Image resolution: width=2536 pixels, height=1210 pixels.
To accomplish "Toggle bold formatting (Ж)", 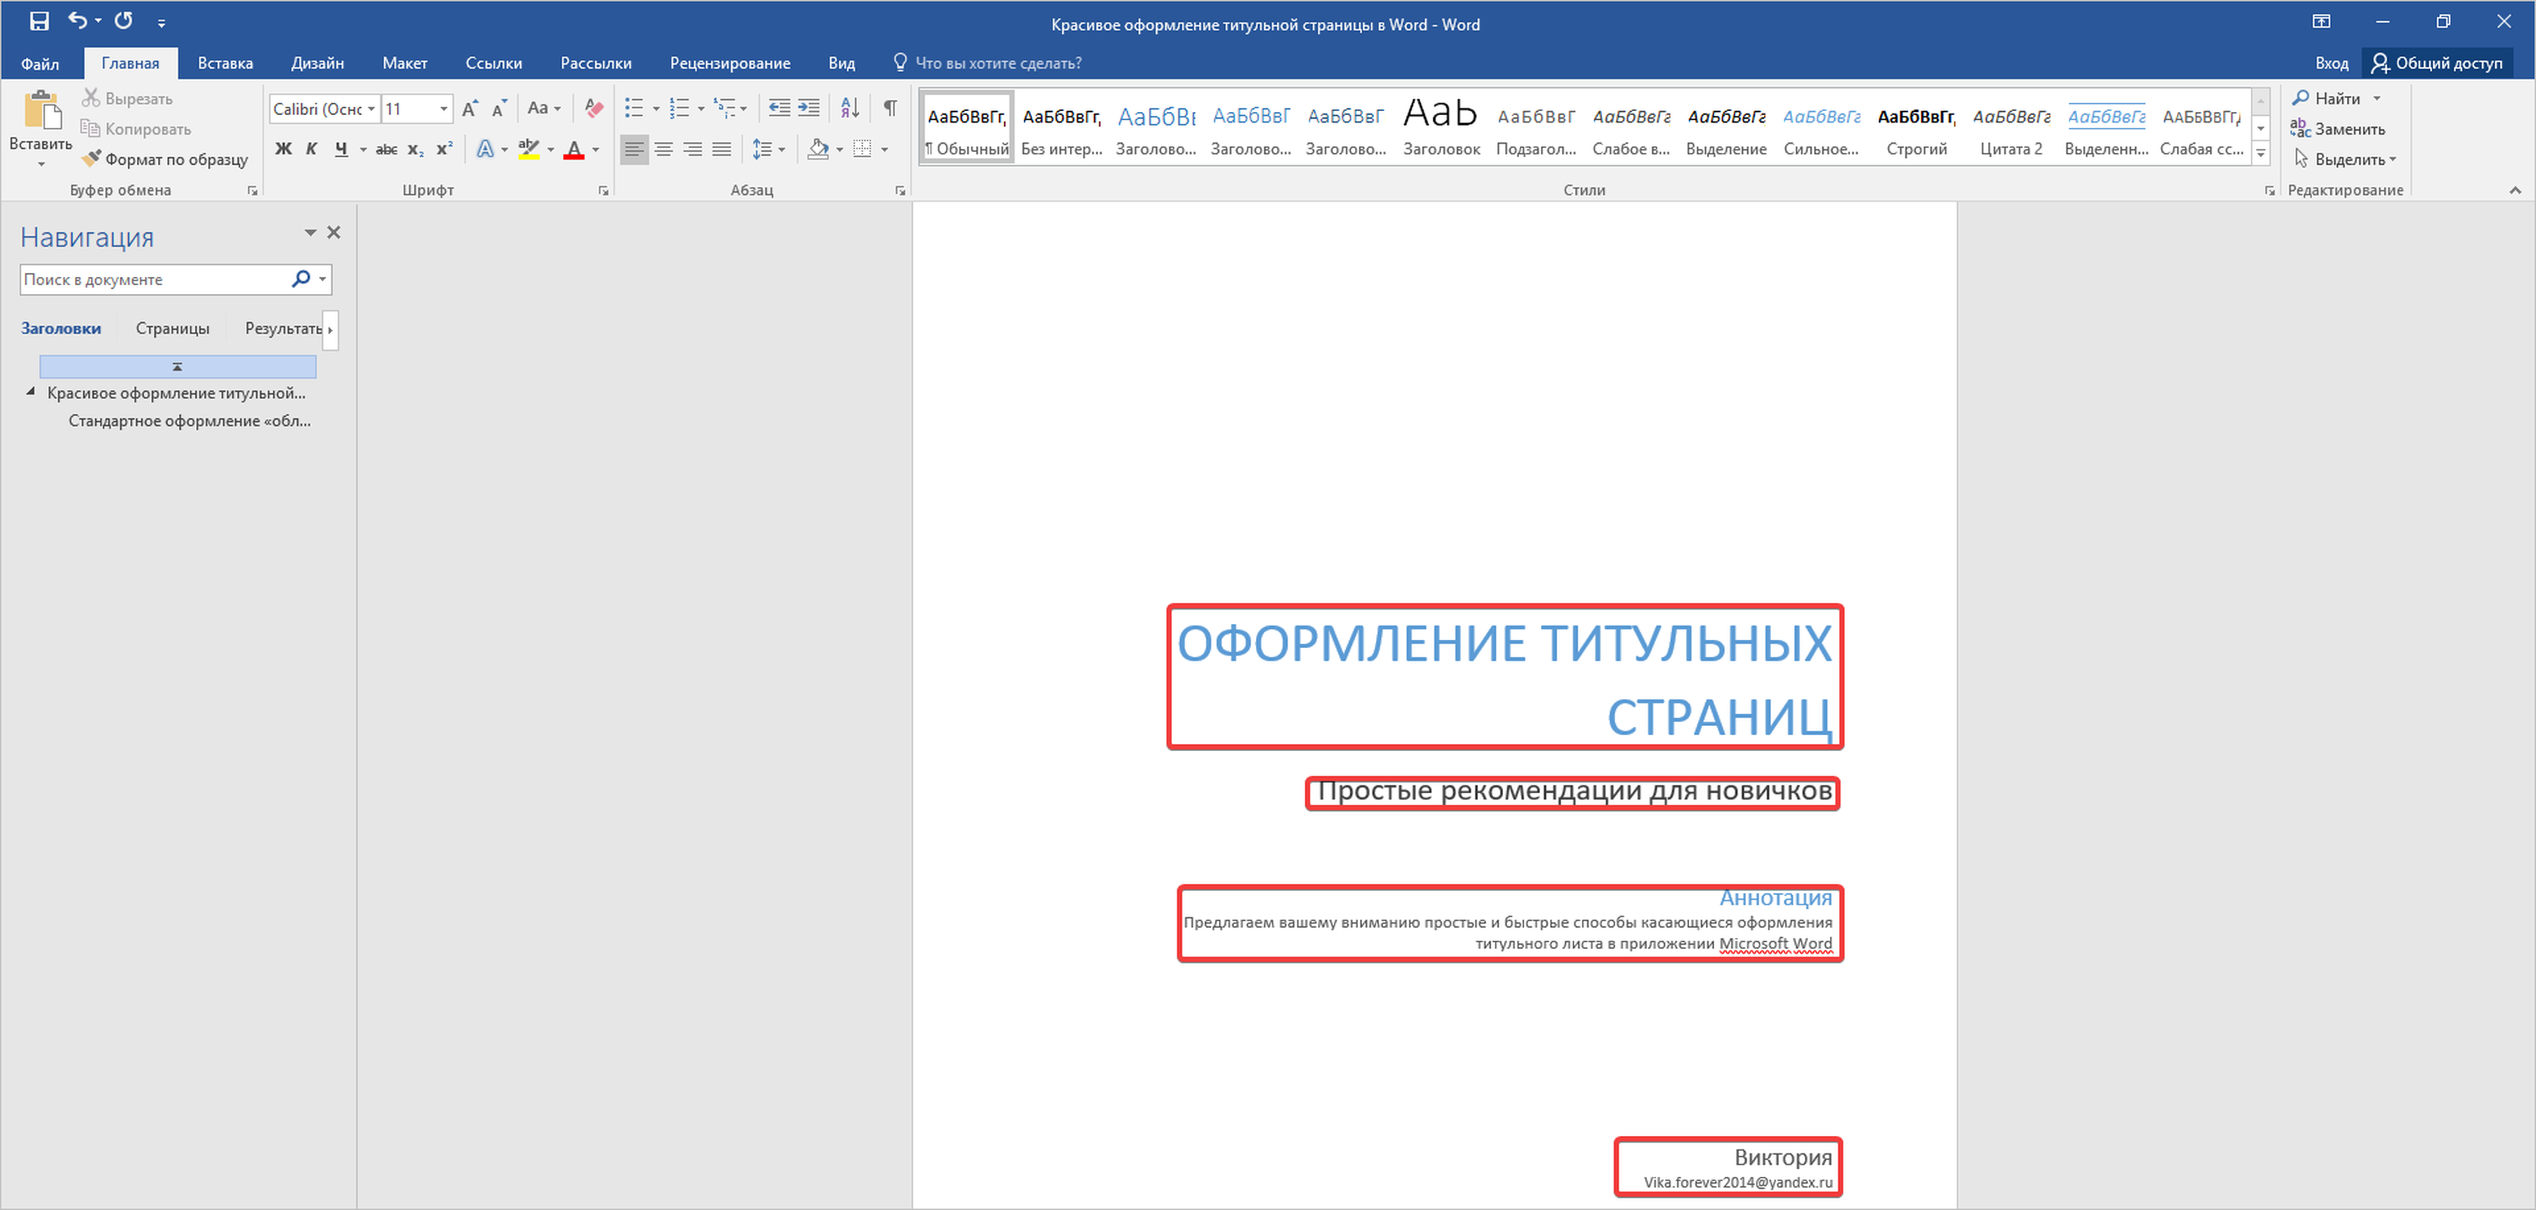I will pos(284,150).
